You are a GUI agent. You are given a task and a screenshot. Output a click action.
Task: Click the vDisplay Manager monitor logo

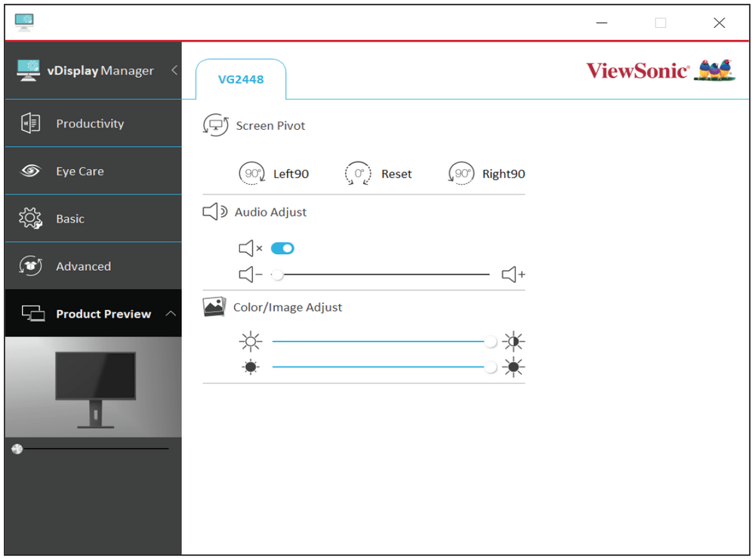point(28,70)
